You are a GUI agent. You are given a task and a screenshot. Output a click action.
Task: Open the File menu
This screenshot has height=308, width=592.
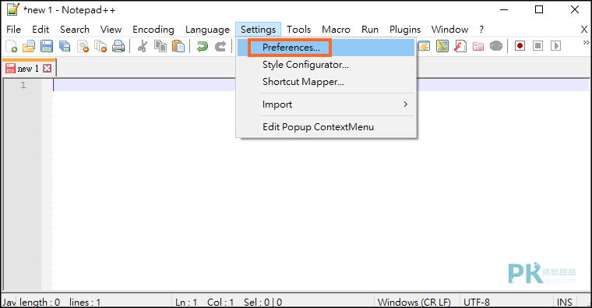pyautogui.click(x=13, y=30)
